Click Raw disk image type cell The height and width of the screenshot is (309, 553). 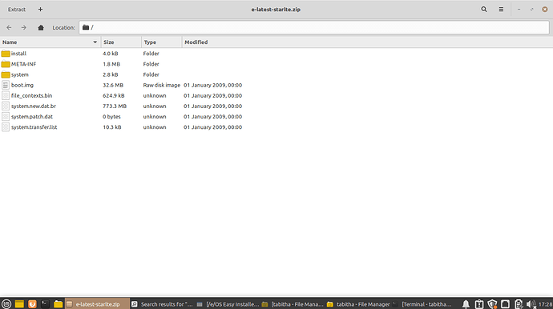(162, 86)
